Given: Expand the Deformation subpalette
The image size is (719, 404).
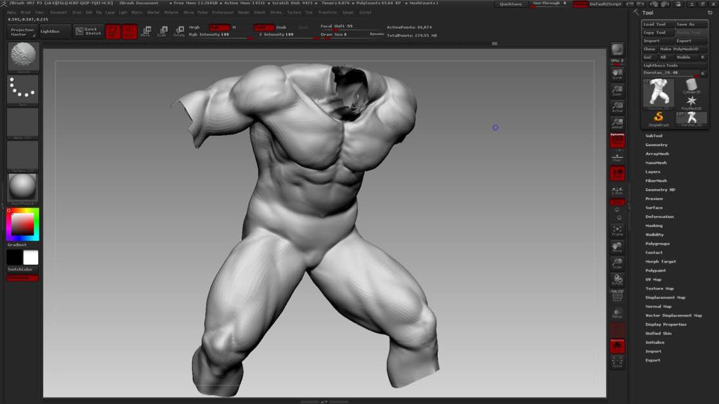Looking at the screenshot, I should coord(659,216).
